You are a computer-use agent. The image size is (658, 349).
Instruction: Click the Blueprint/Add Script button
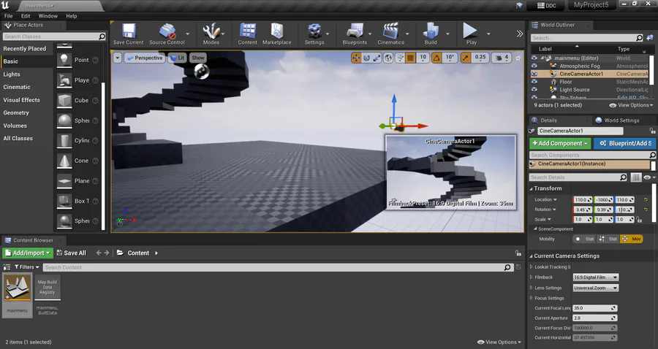point(625,143)
